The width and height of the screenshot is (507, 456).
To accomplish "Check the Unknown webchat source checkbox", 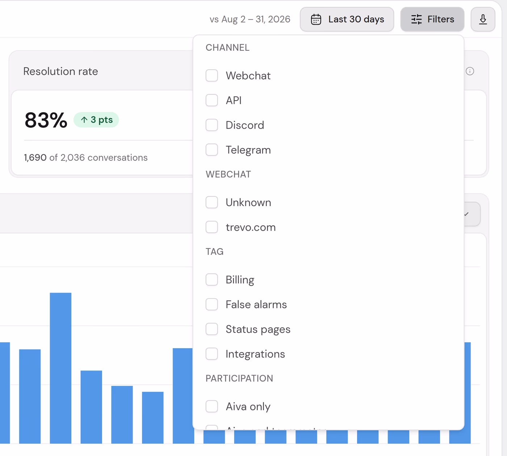I will (212, 202).
